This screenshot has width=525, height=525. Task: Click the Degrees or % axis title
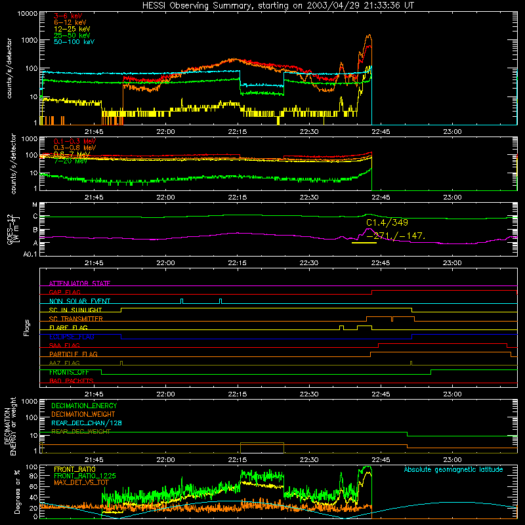click(17, 492)
